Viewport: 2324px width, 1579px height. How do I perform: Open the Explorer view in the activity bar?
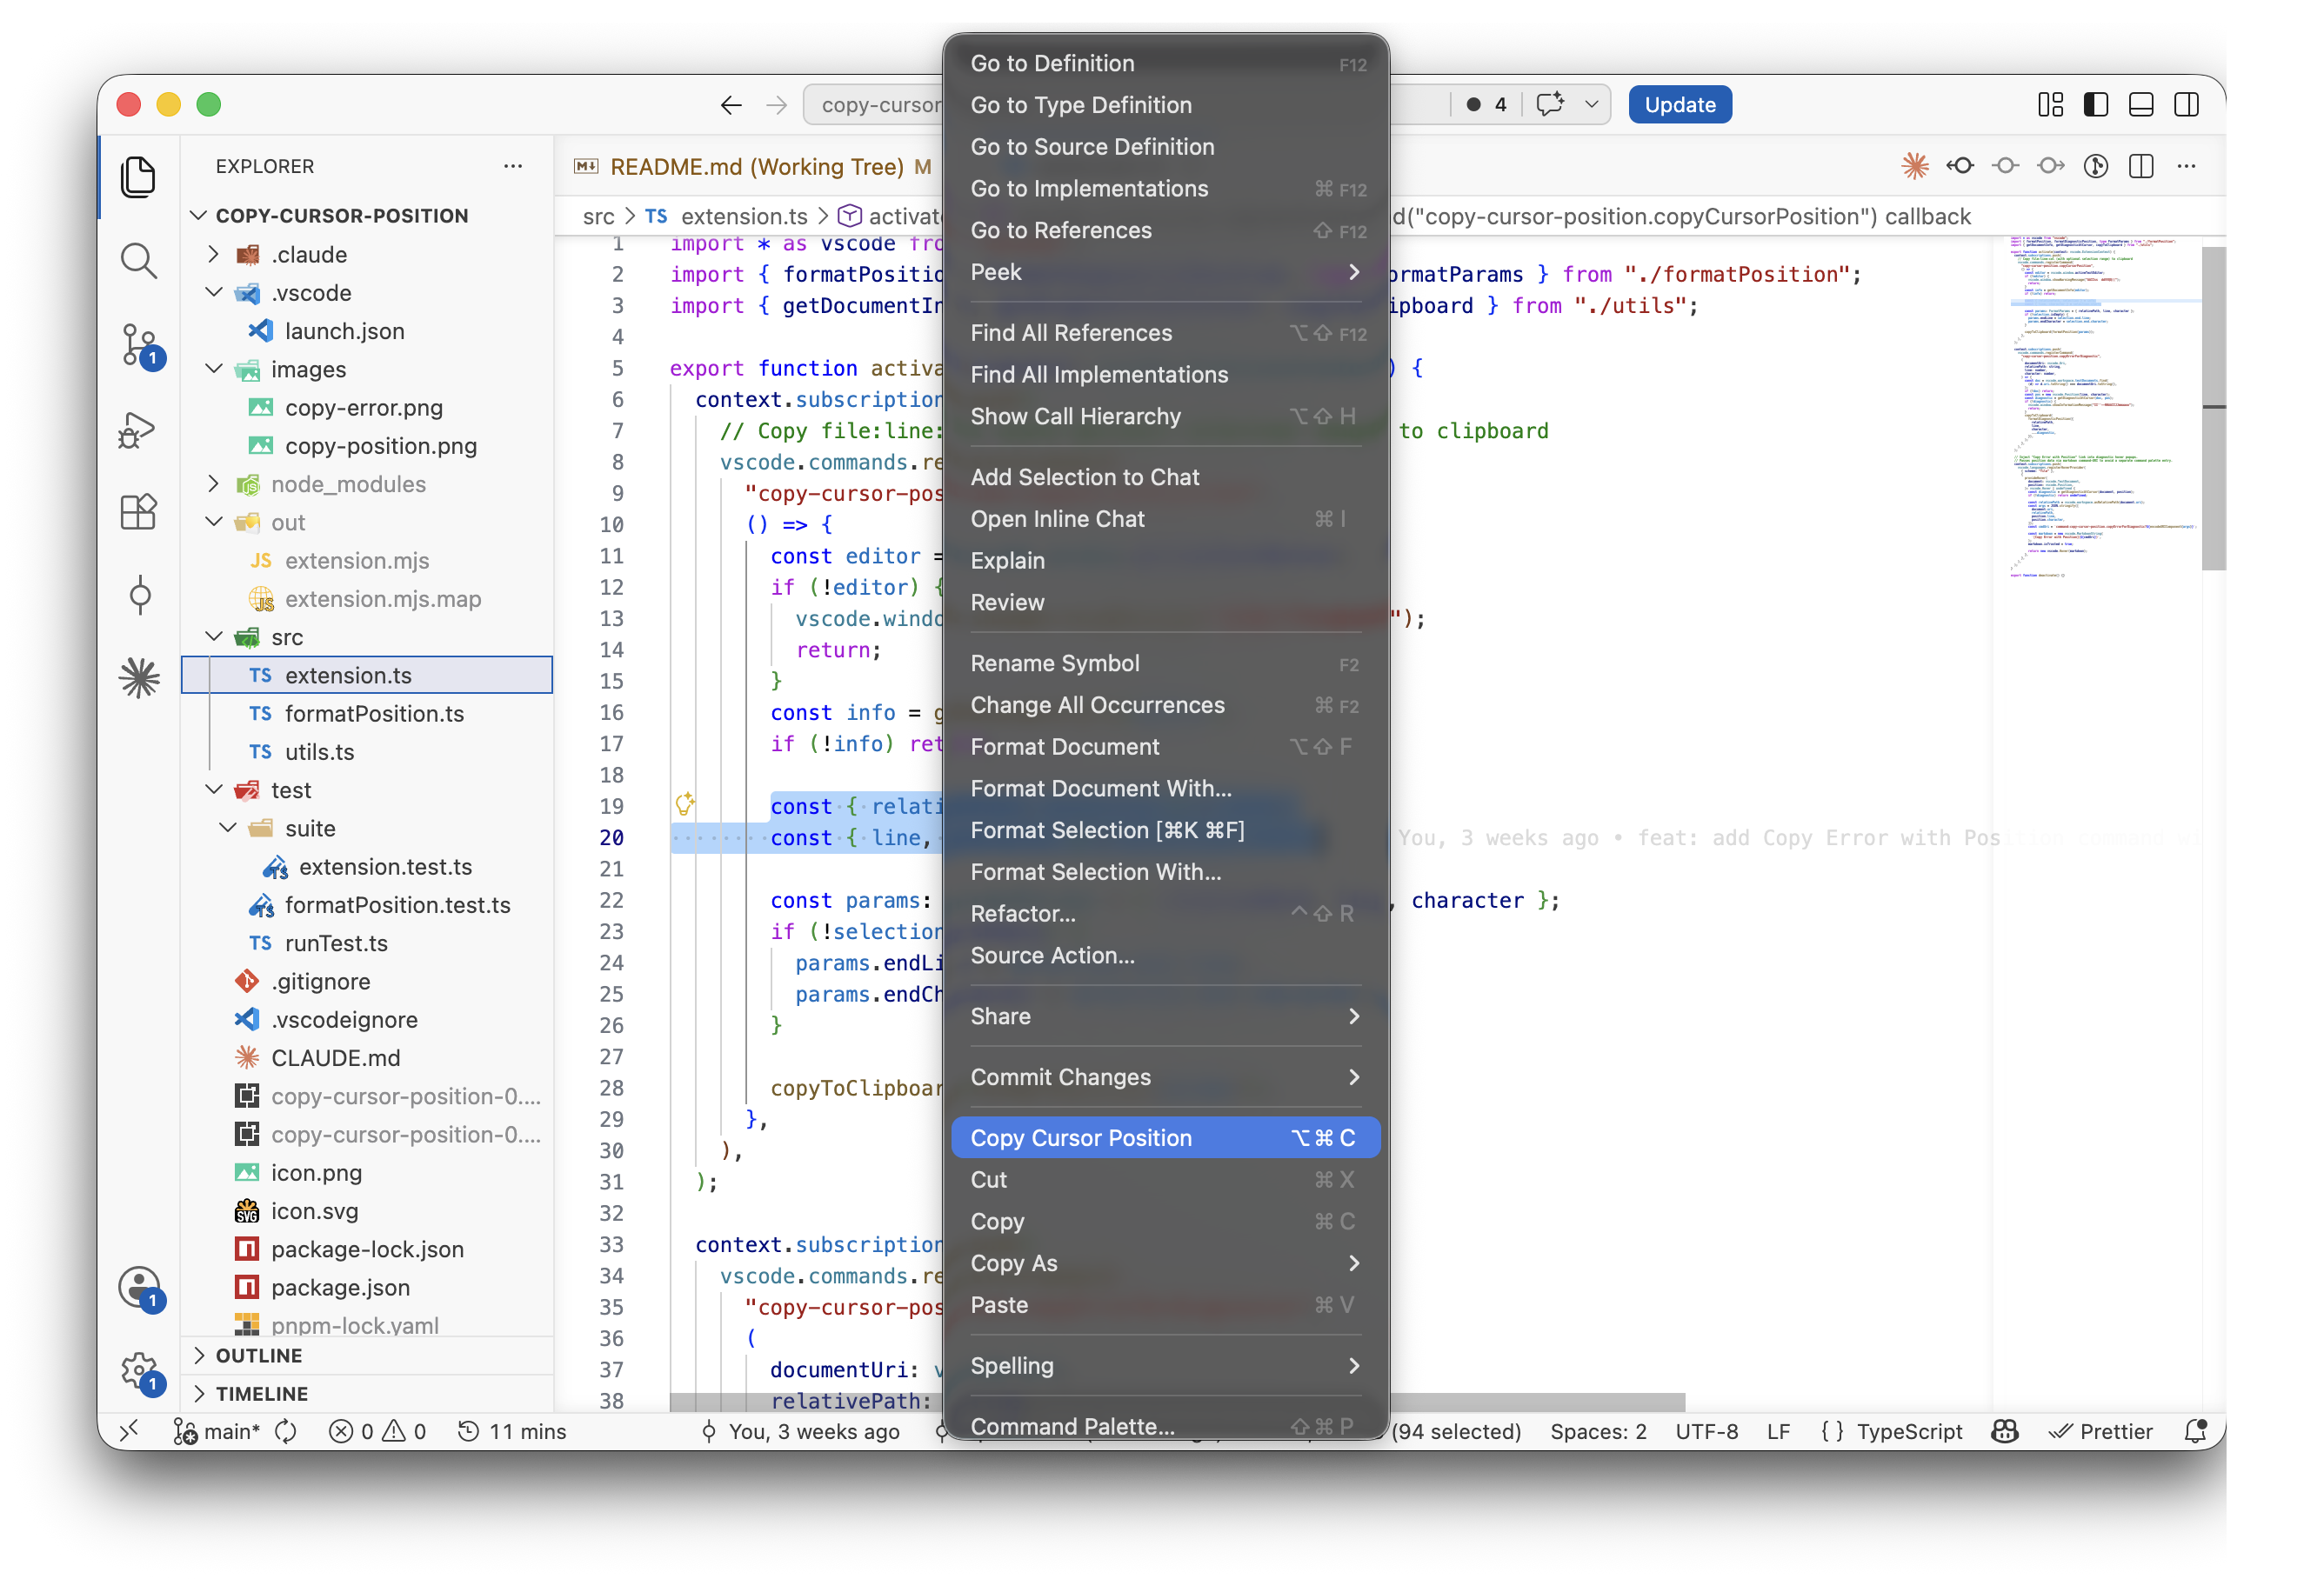click(138, 177)
